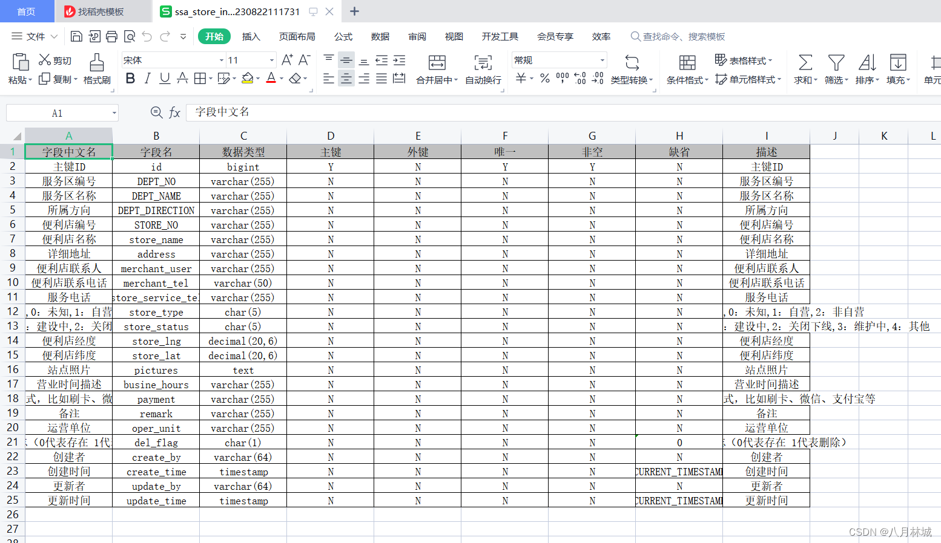
Task: Open the 文件 file menu
Action: [x=35, y=36]
